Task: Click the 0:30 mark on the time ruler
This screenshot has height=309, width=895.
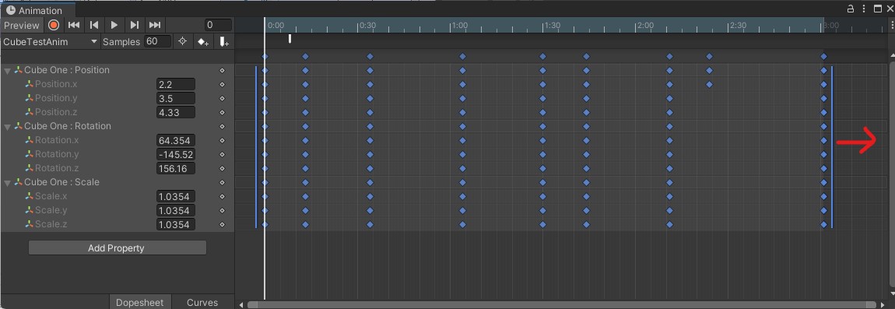Action: pyautogui.click(x=367, y=26)
